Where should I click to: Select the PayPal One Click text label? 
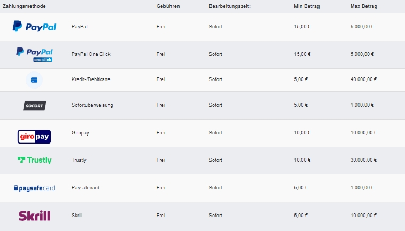[x=91, y=54]
